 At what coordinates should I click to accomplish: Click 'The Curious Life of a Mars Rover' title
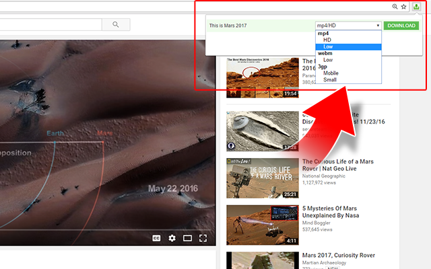pos(338,165)
